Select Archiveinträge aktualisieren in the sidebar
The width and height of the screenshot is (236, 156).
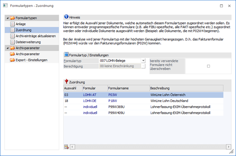pos(36,36)
